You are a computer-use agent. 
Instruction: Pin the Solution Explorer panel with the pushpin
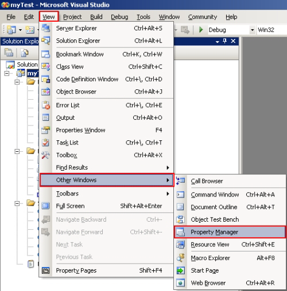(x=225, y=41)
